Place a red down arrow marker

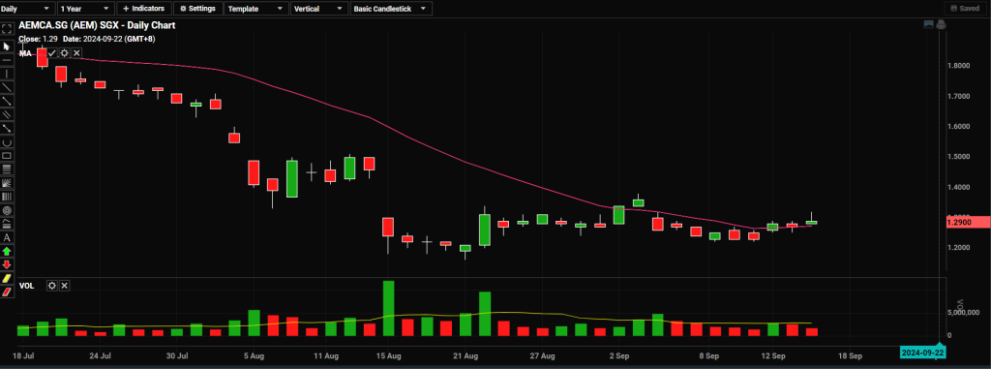tap(7, 264)
